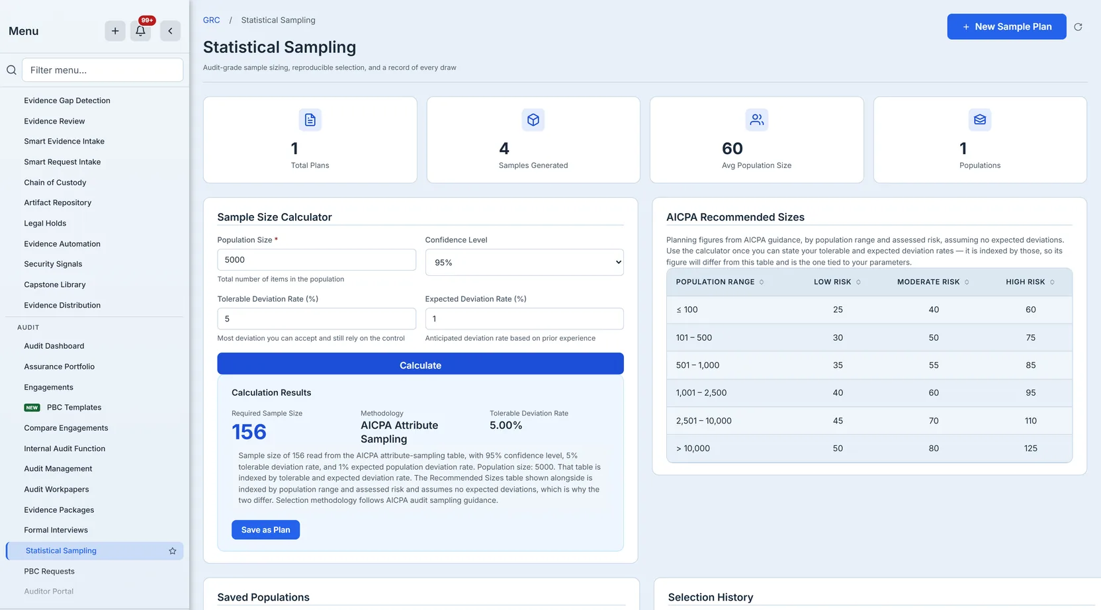Viewport: 1101px width, 610px height.
Task: Click the '101 – 500' range row
Action: 869,337
